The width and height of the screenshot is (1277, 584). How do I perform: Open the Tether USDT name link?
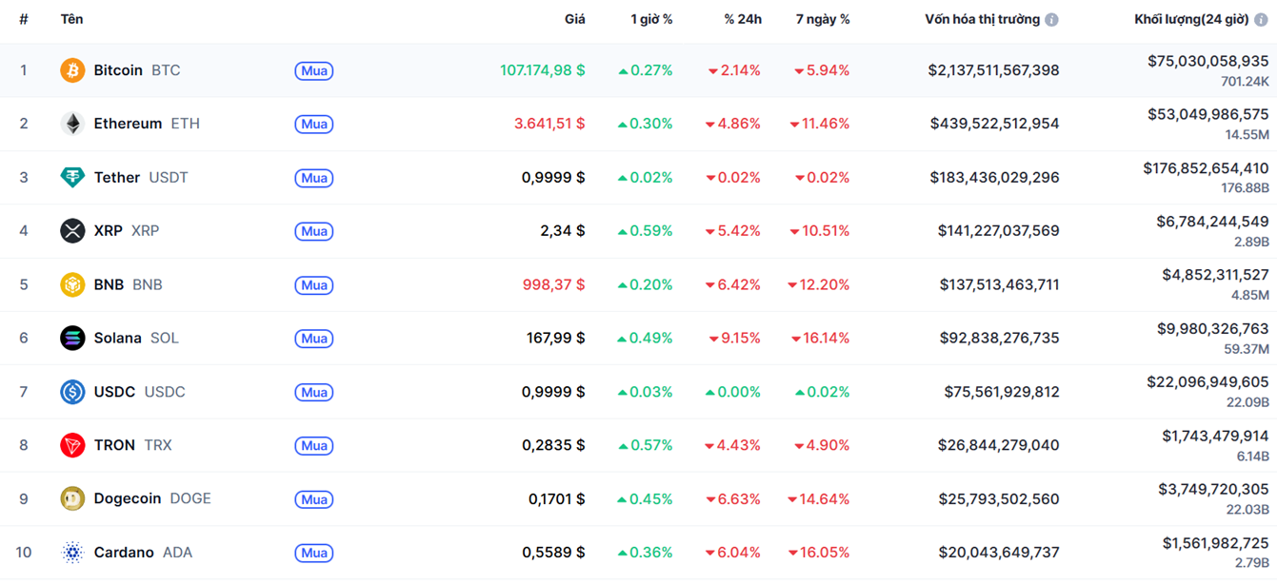141,177
